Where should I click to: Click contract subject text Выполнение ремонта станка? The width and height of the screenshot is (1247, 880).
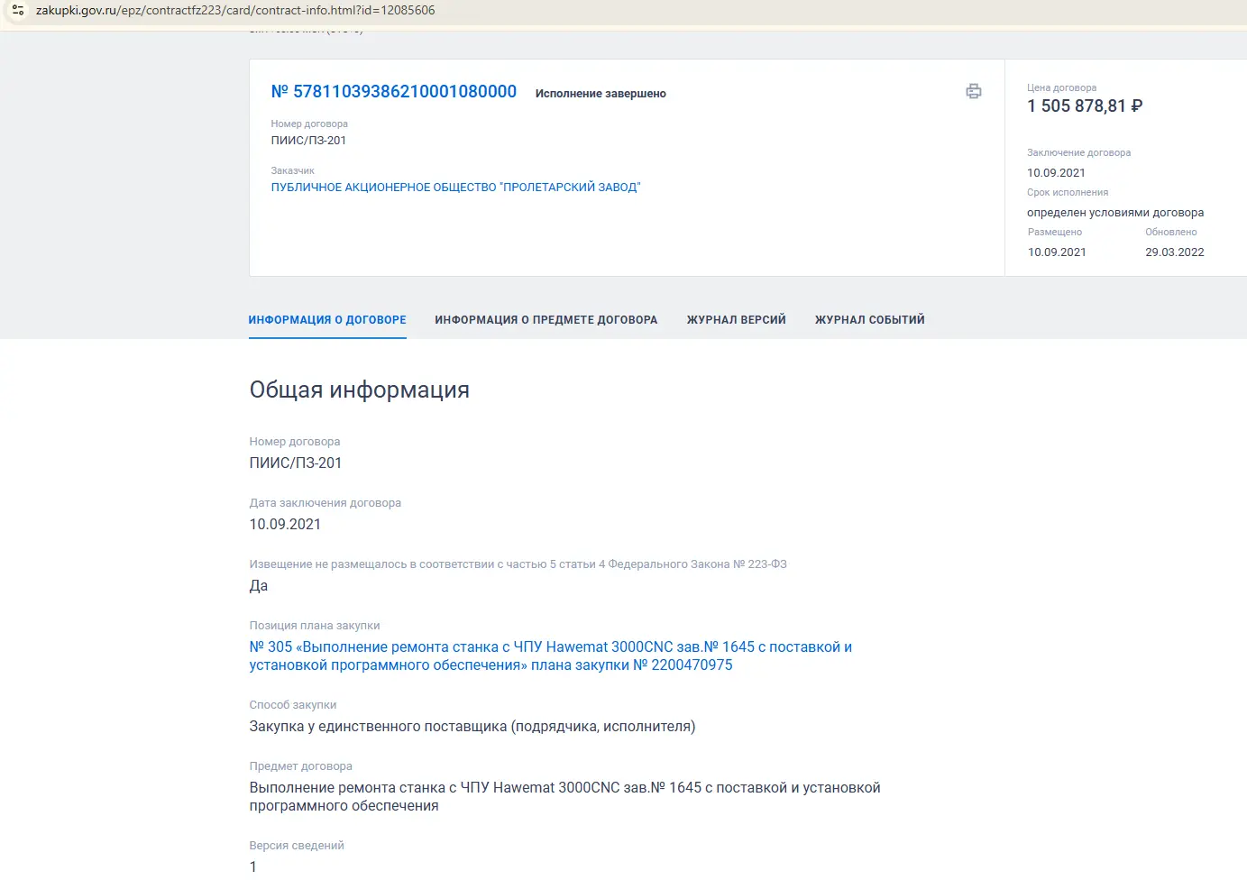pyautogui.click(x=564, y=796)
